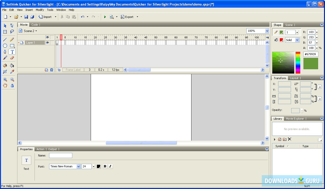The image size is (325, 189).
Task: Choose the Ellipse drawing tool
Action: (x=5, y=46)
